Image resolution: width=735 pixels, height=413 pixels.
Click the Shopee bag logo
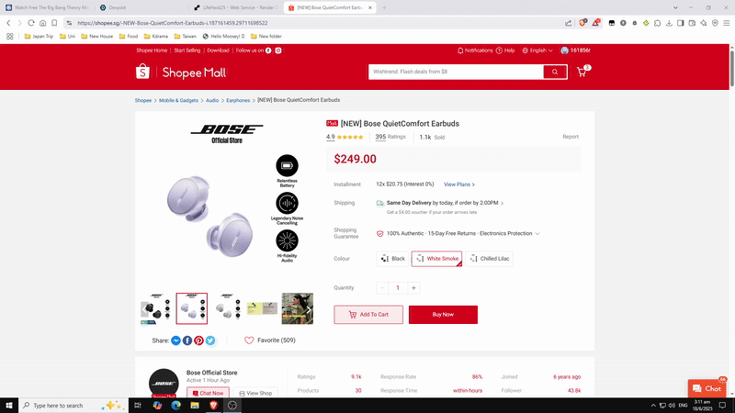(x=142, y=72)
